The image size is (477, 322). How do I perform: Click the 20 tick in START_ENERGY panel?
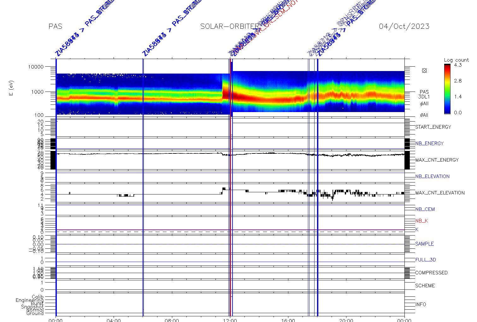point(40,122)
